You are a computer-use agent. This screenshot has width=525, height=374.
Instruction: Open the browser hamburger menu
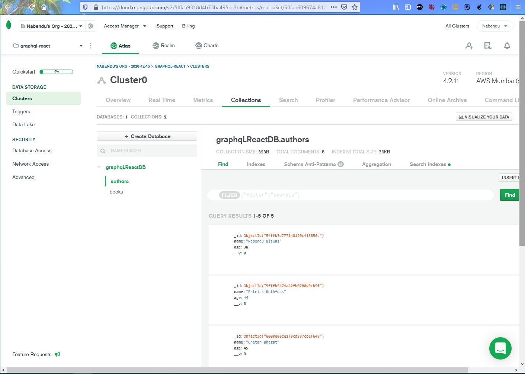[x=518, y=7]
